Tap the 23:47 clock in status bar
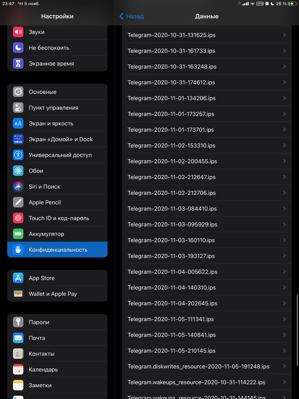 tap(8, 4)
